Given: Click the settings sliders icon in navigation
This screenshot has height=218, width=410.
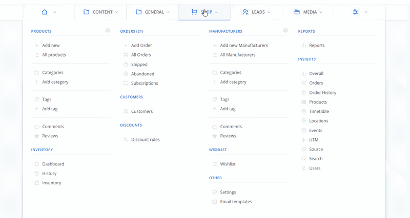Looking at the screenshot, I should coord(356,12).
